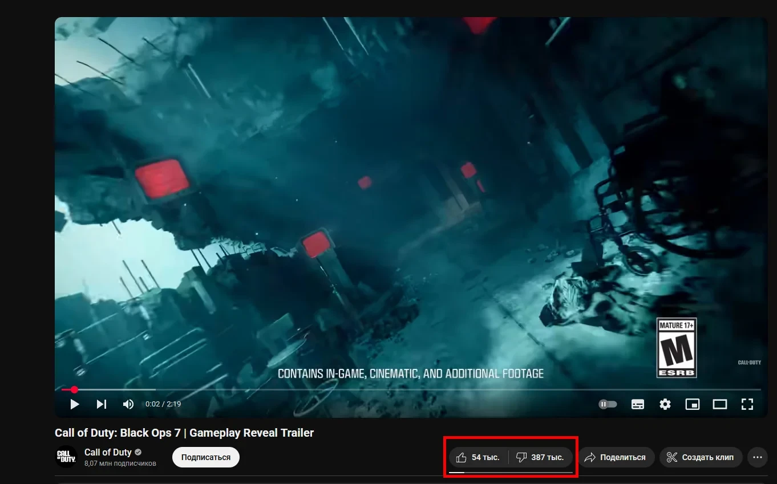
Task: Open the Поделиться share dialog
Action: (x=617, y=457)
